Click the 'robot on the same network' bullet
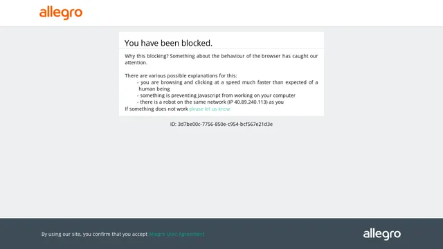The height and width of the screenshot is (249, 443). coord(210,102)
